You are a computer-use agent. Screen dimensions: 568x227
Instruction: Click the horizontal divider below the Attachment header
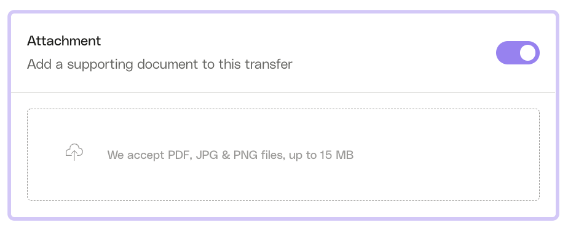(x=283, y=92)
